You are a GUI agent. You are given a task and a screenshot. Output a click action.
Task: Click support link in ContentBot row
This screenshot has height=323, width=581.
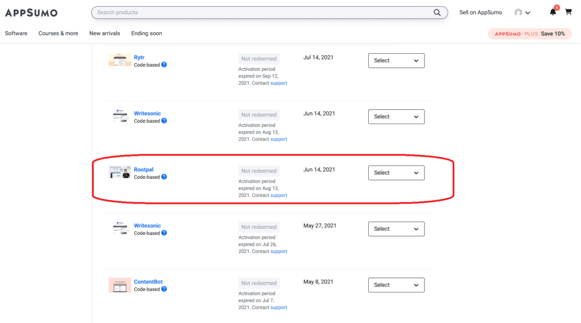279,308
